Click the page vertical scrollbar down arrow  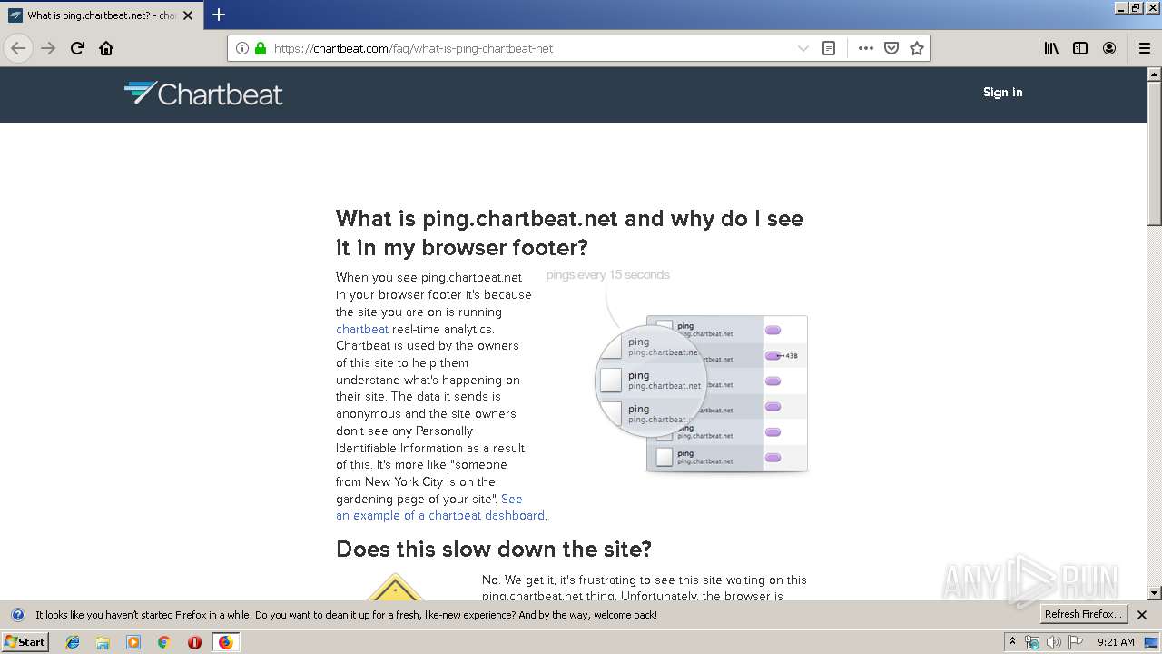1155,593
